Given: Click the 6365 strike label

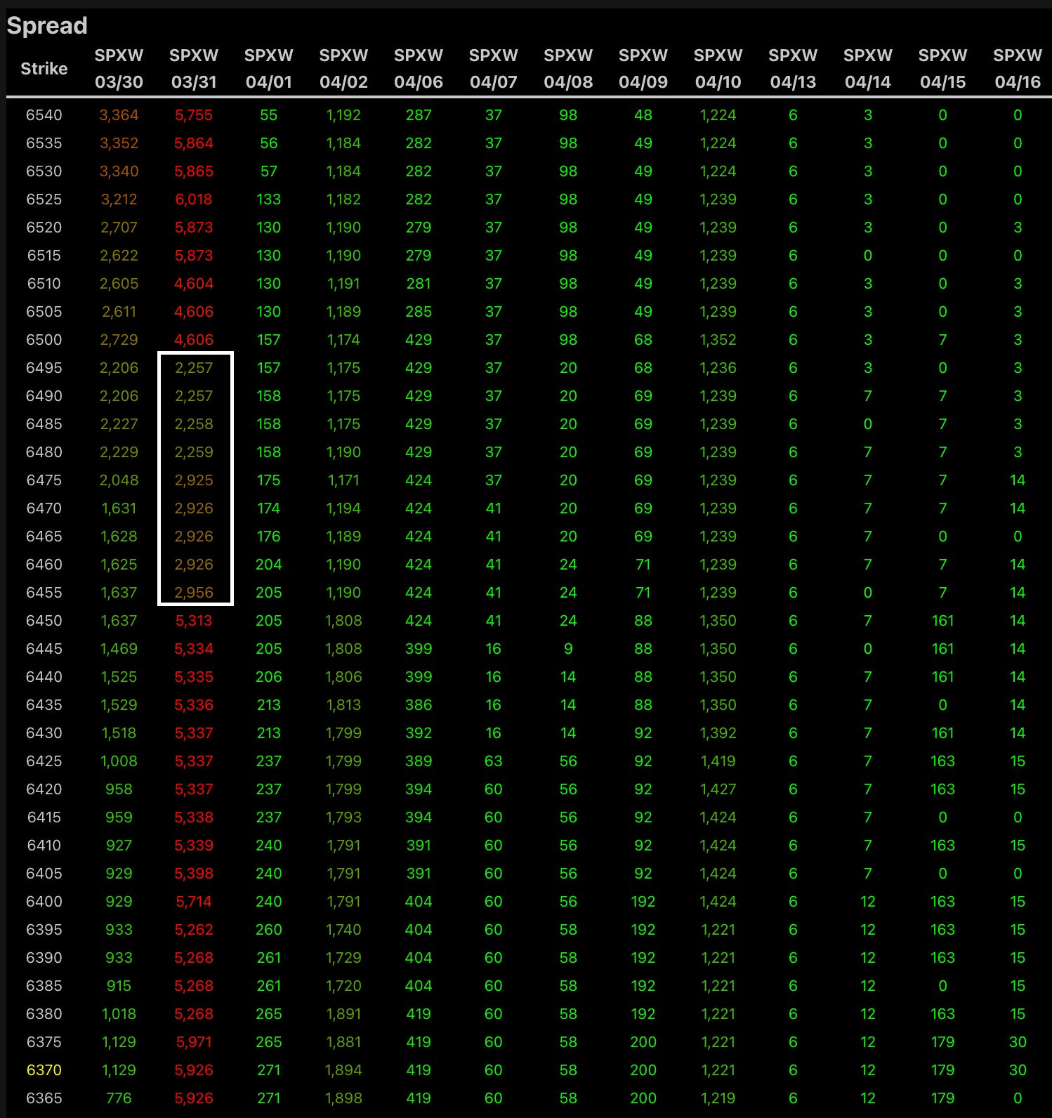Looking at the screenshot, I should tap(44, 1098).
